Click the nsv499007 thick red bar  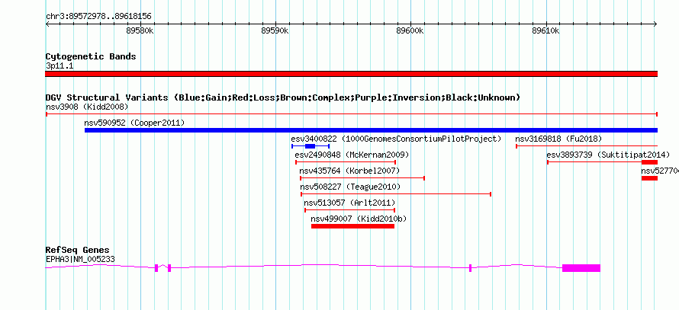(x=353, y=226)
